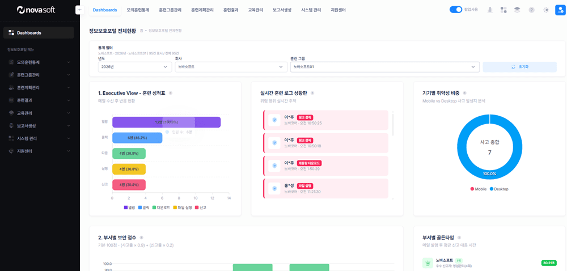Toggle the 파일 실행 legend series
Viewport: 567px width, 271px height.
point(182,208)
